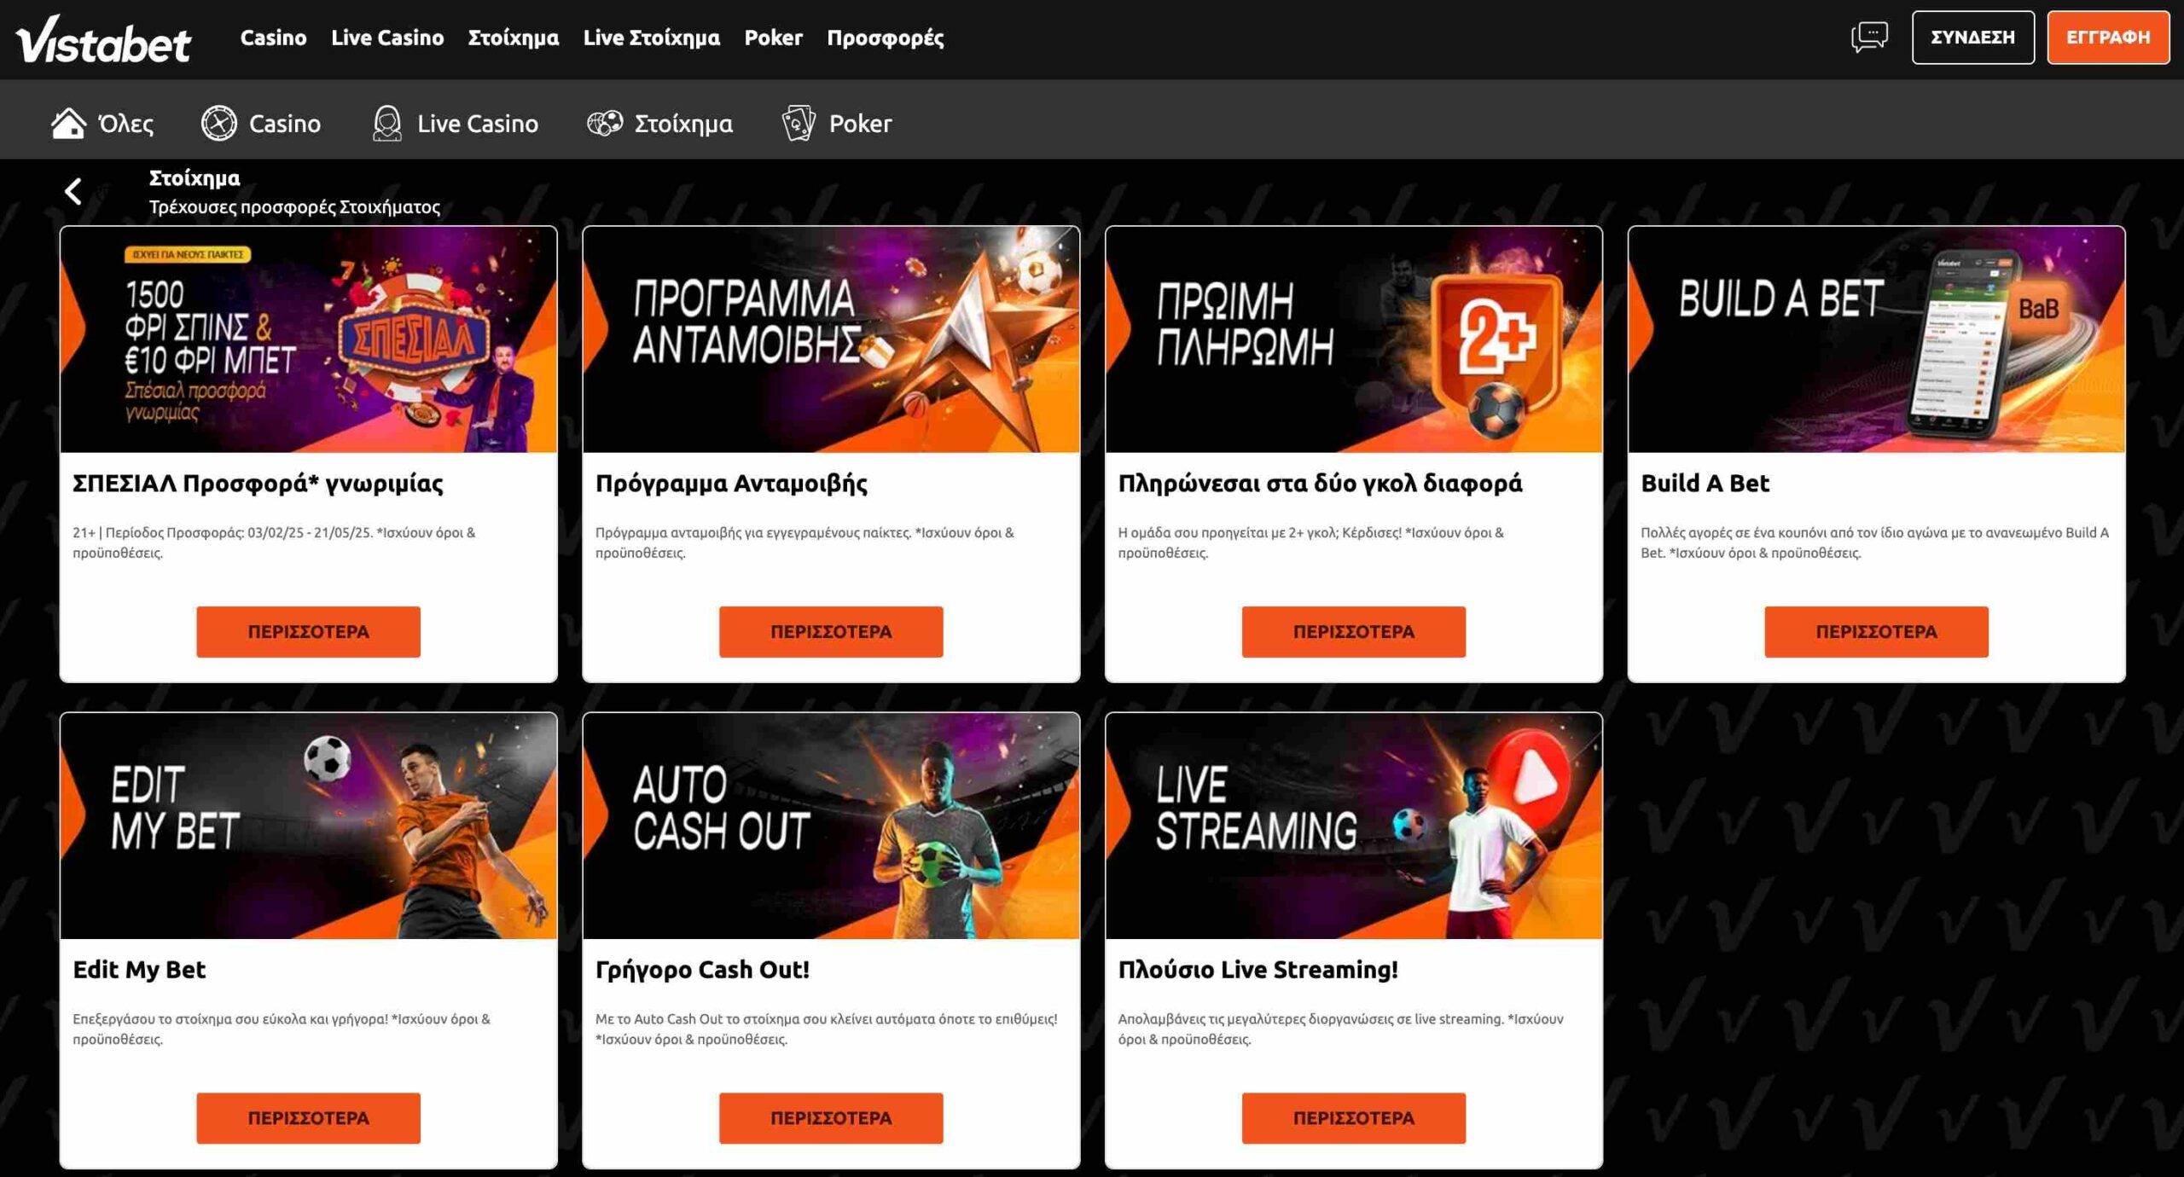Viewport: 2184px width, 1177px height.
Task: Click the Edit My Bet card title
Action: pyautogui.click(x=139, y=970)
